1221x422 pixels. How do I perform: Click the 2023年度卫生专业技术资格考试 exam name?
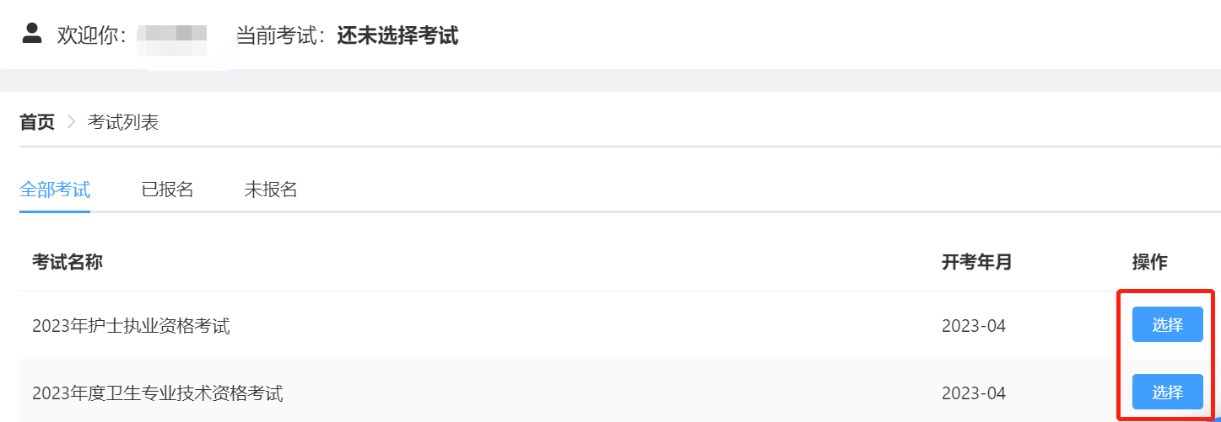pyautogui.click(x=158, y=393)
